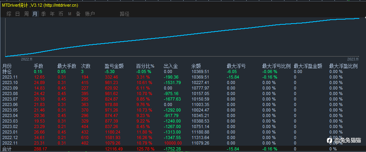Open the 备 notes tab
Image resolution: width=366 pixels, height=152 pixels.
[x=78, y=14]
